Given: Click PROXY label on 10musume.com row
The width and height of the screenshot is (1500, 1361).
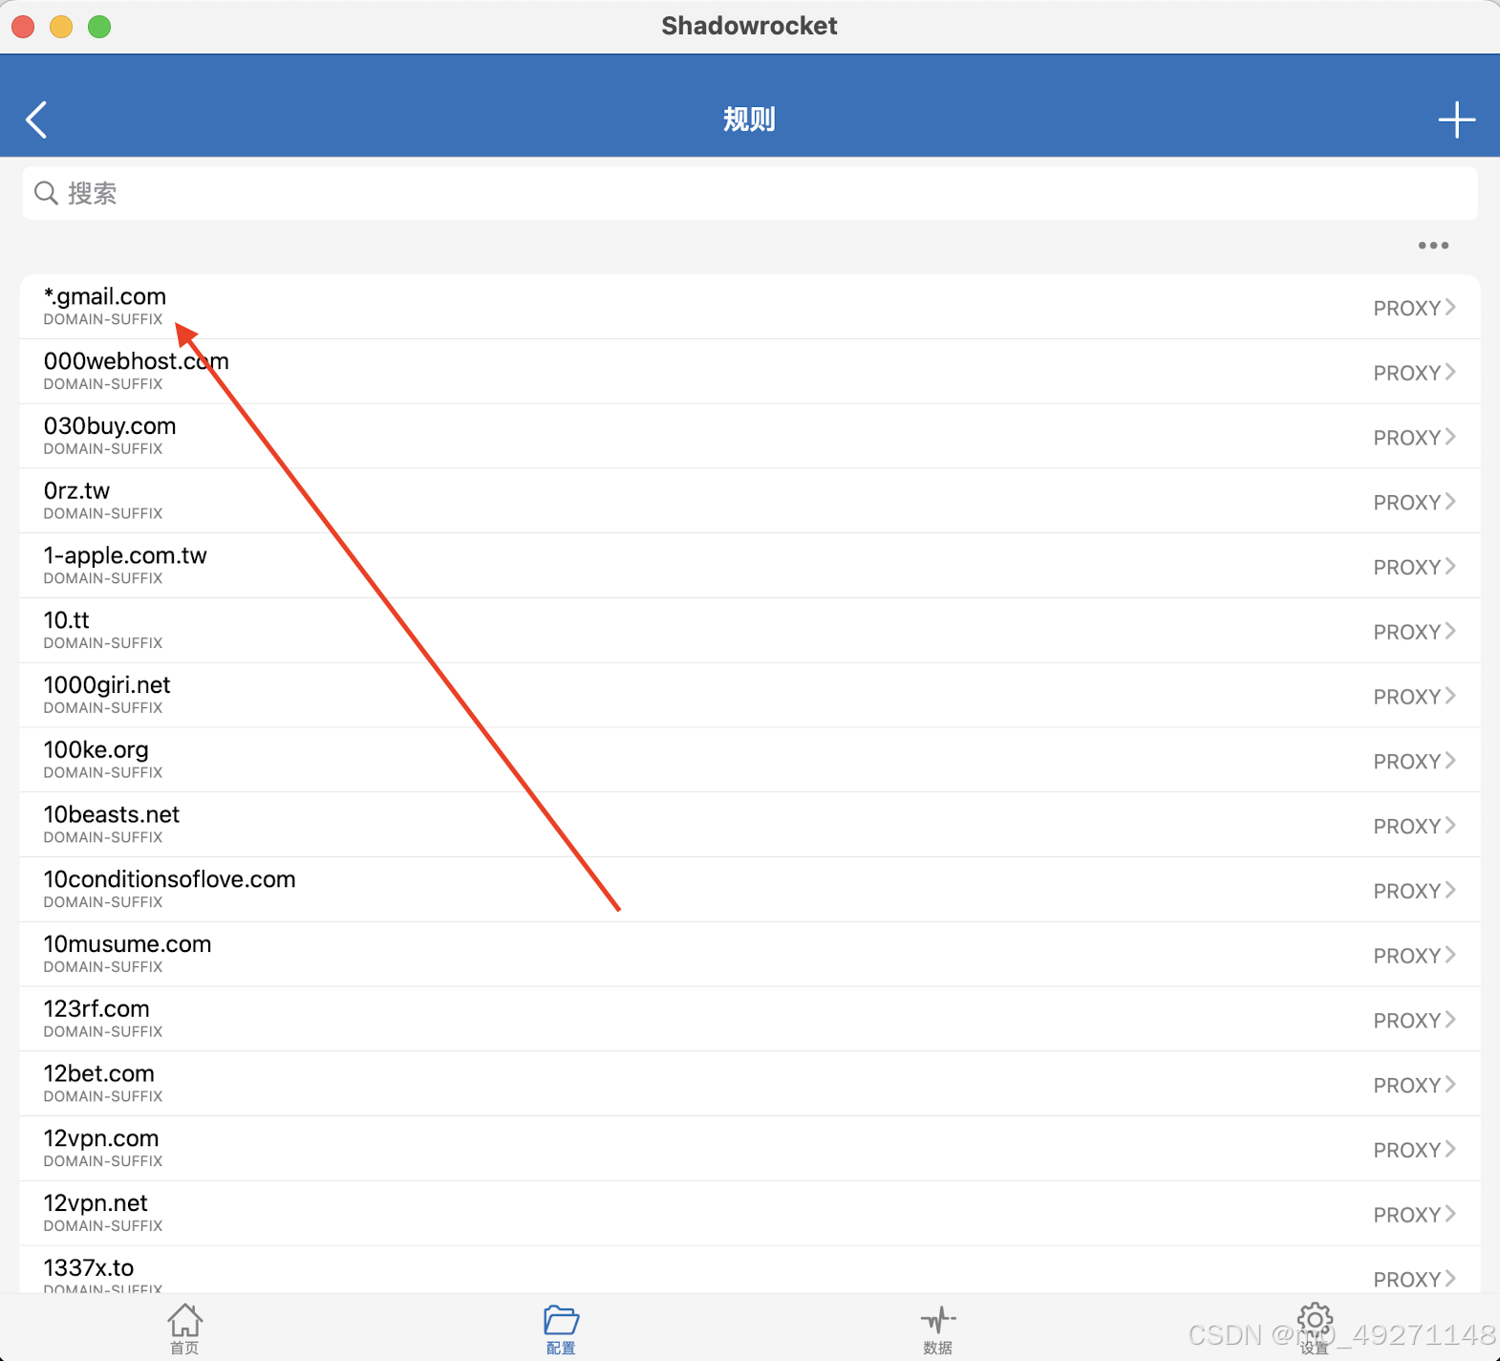Looking at the screenshot, I should point(1406,956).
